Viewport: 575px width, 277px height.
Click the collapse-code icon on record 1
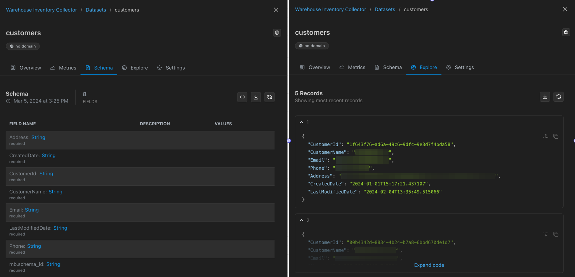pos(546,136)
